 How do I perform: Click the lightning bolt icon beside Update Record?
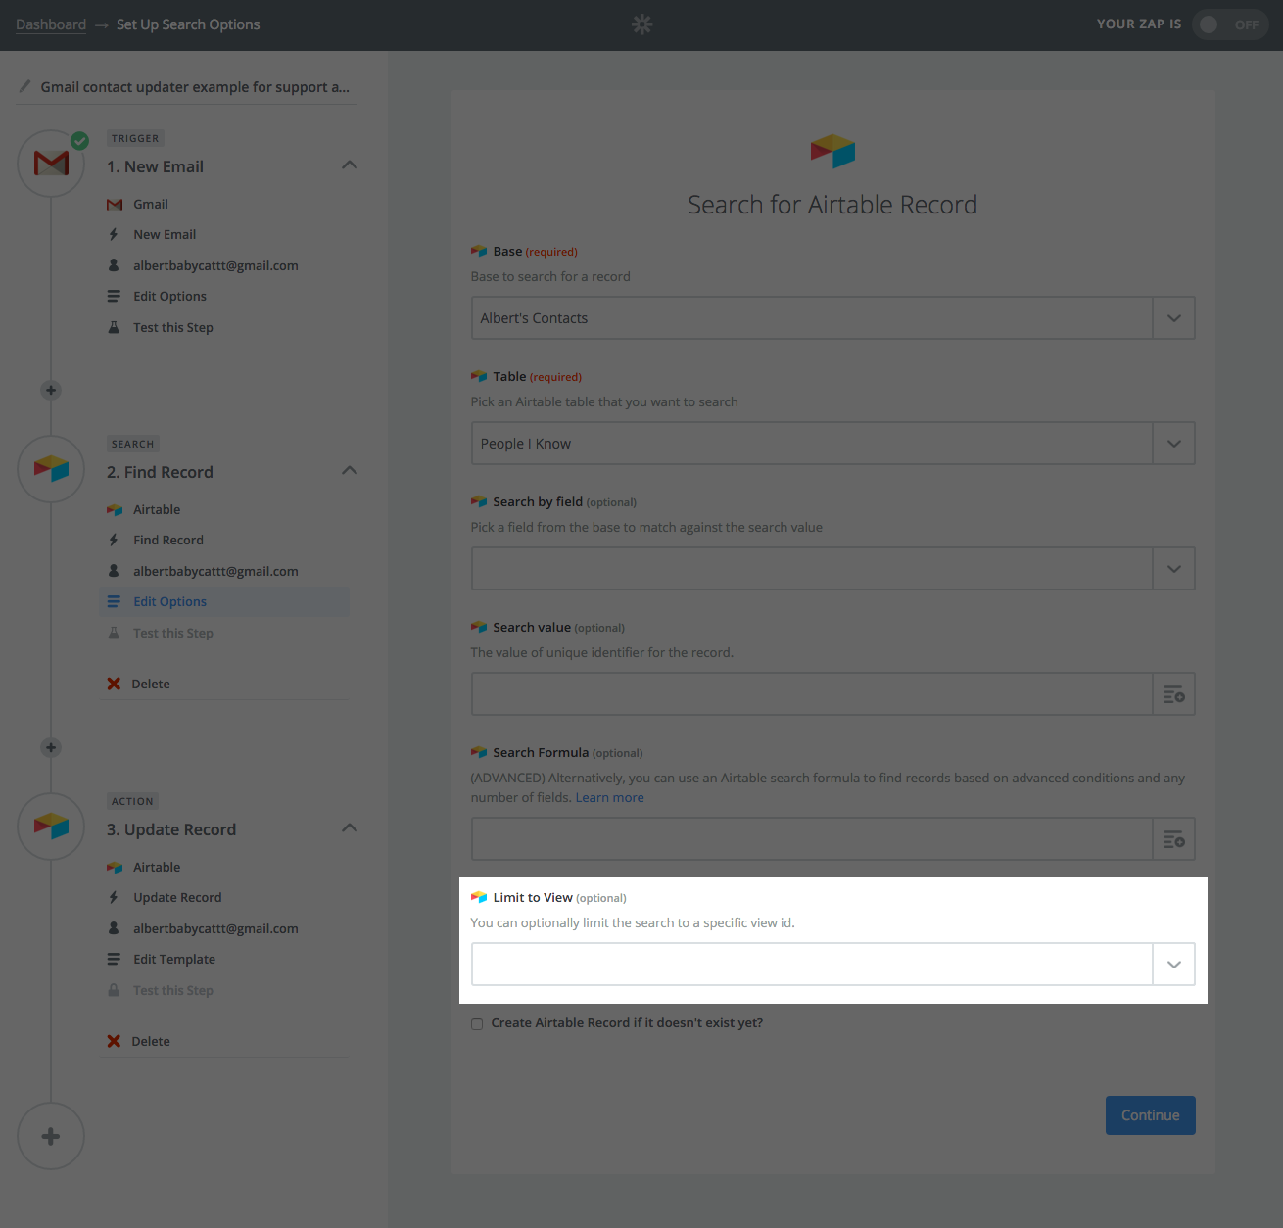point(114,897)
